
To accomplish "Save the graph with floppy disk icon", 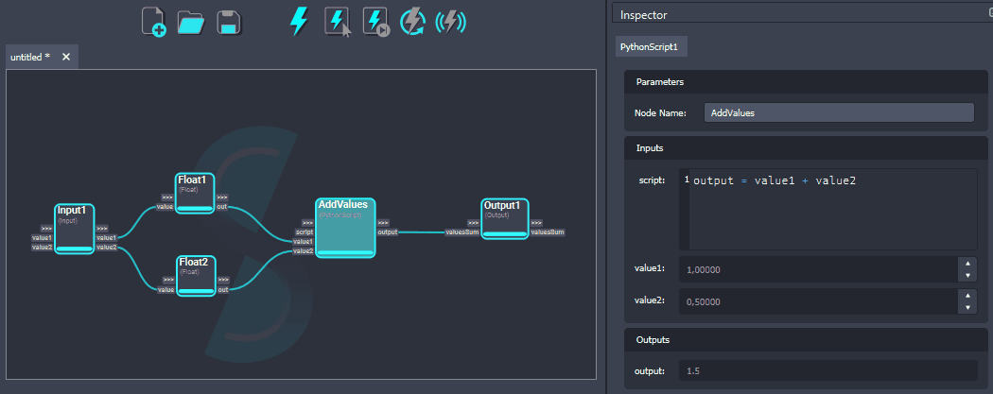I will [227, 22].
